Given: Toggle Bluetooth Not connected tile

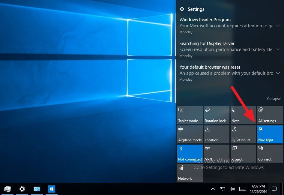Looking at the screenshot, I should (190, 154).
